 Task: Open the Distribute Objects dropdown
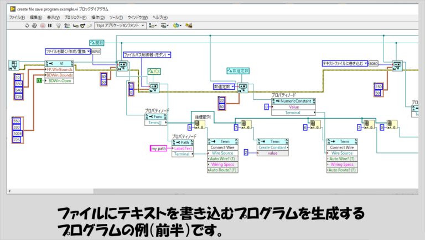pos(164,26)
